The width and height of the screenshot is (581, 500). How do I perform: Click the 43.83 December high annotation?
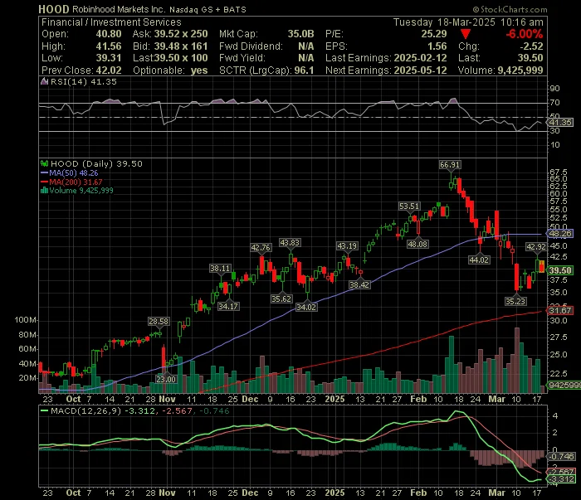click(290, 242)
